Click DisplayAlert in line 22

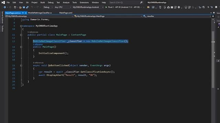click(55, 75)
